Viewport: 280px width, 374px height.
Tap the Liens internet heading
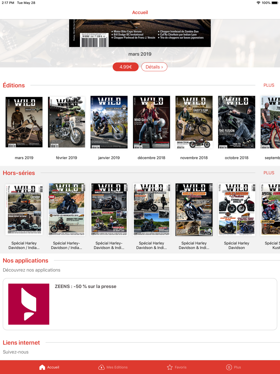pos(21,343)
